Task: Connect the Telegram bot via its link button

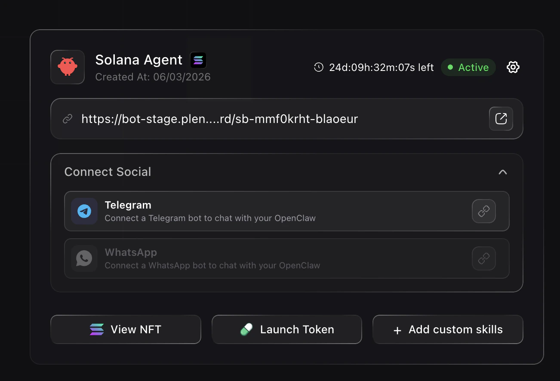Action: [x=483, y=211]
